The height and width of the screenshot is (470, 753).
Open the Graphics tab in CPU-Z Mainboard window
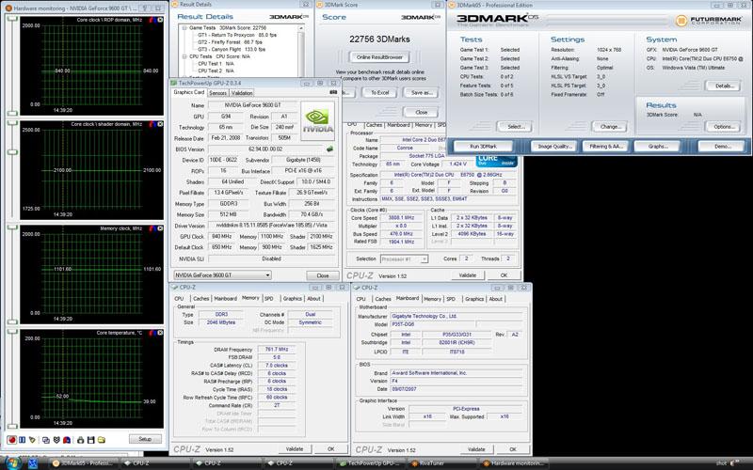[x=474, y=299]
